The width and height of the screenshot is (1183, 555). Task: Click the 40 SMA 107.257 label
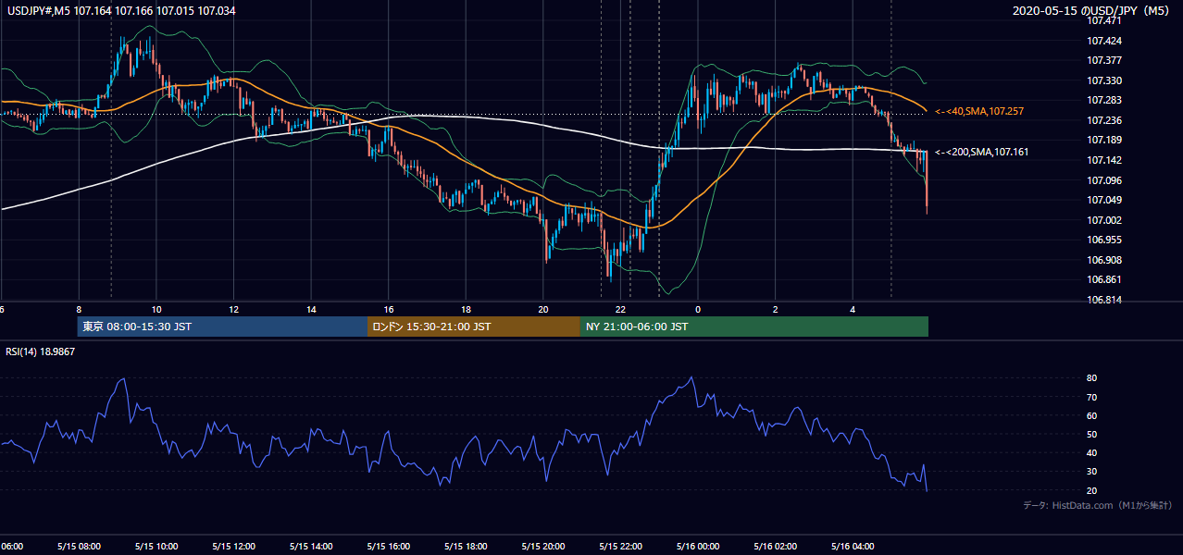[980, 111]
